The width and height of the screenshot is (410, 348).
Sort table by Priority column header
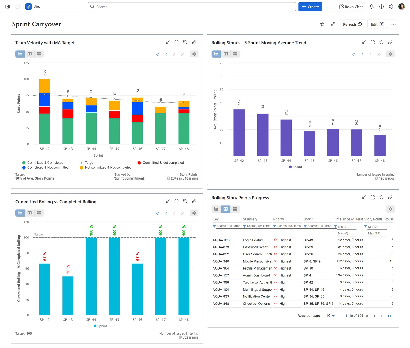coord(279,219)
